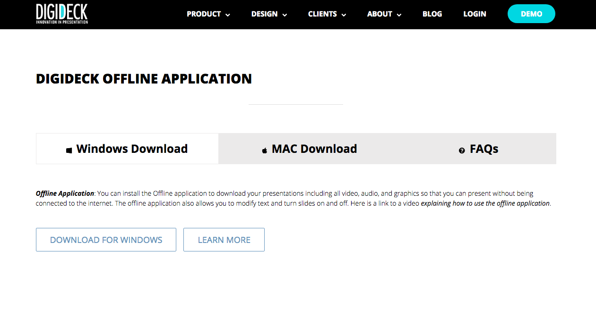Click the question mark icon beside FAQs
This screenshot has height=326, width=596.
(462, 150)
